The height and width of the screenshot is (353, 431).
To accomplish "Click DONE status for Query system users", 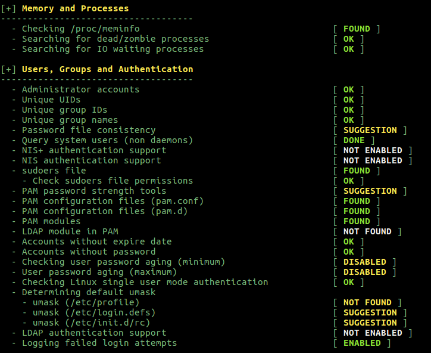I will [354, 140].
